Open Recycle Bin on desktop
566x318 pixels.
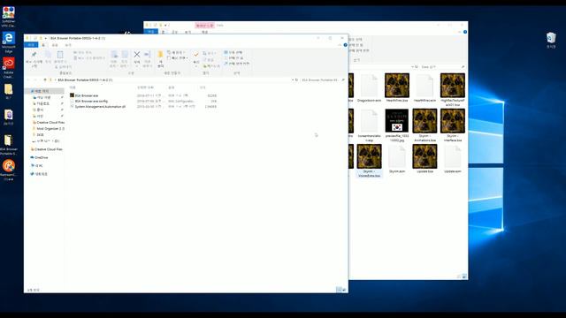click(551, 40)
